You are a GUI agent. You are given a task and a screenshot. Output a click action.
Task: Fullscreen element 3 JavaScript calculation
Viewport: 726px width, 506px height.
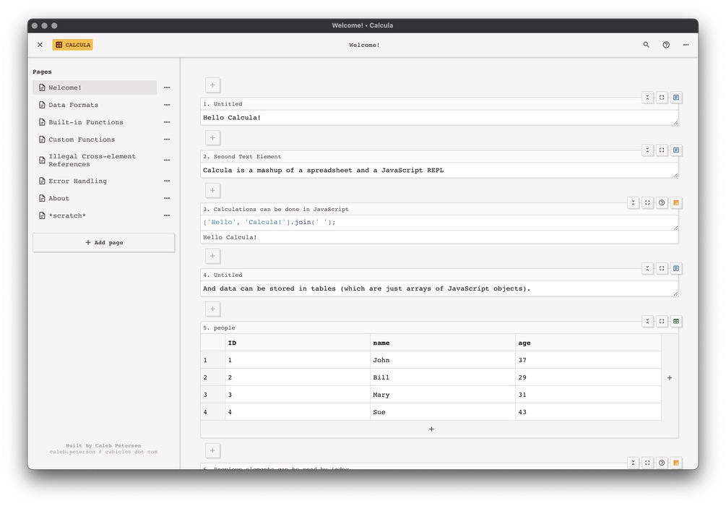point(647,202)
